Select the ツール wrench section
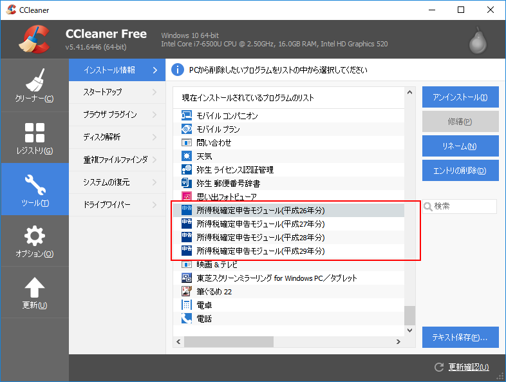Screen dimensions: 506x382 point(35,189)
